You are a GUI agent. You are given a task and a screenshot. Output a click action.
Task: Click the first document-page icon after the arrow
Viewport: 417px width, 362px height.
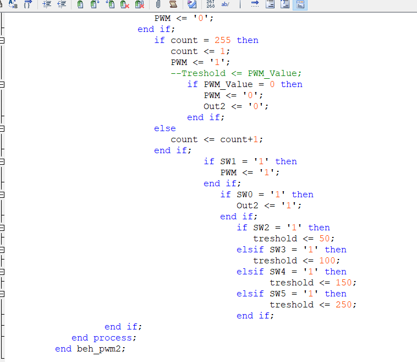tap(270, 4)
